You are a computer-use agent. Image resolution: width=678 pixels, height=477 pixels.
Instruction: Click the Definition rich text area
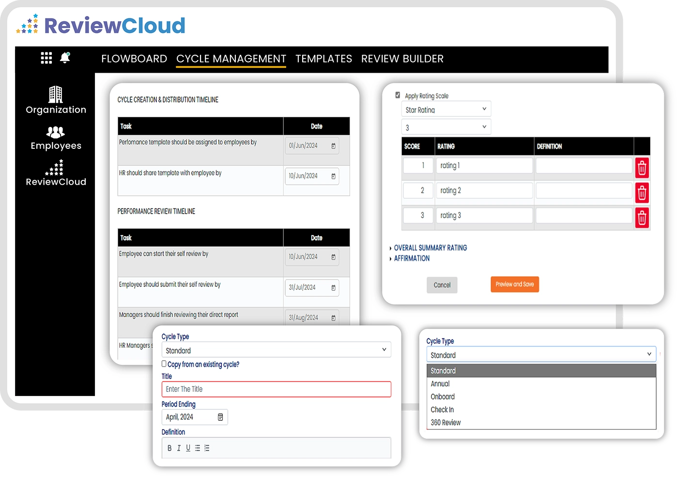[276, 448]
